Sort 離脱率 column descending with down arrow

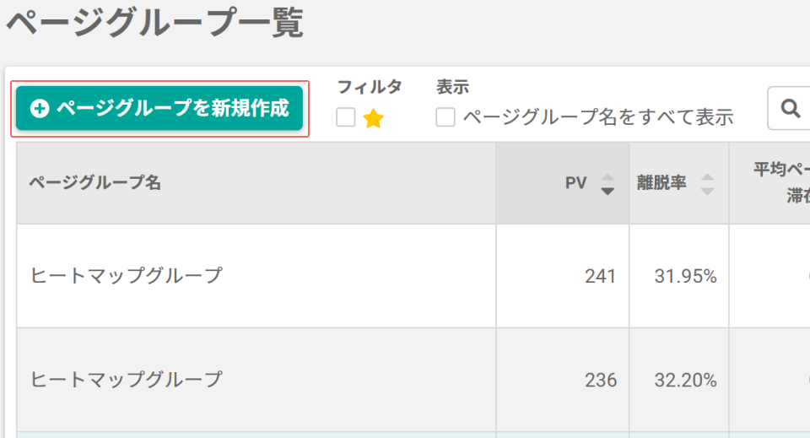tap(707, 192)
